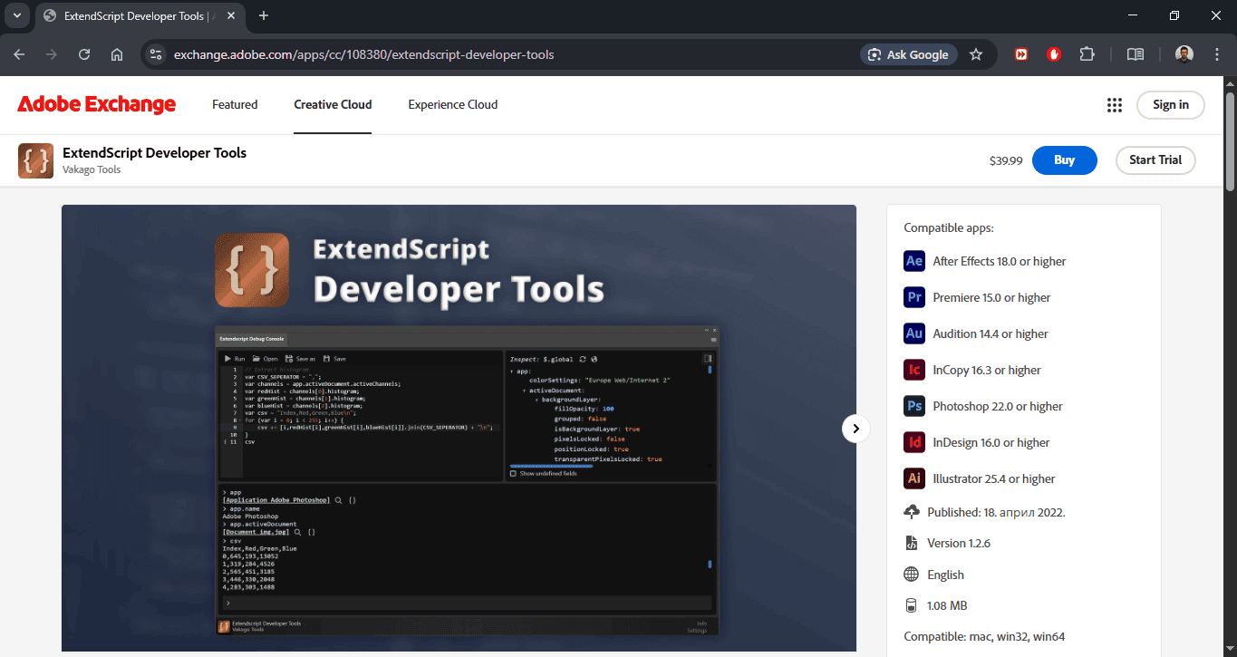
Task: Click the Premiere app icon
Action: click(913, 297)
